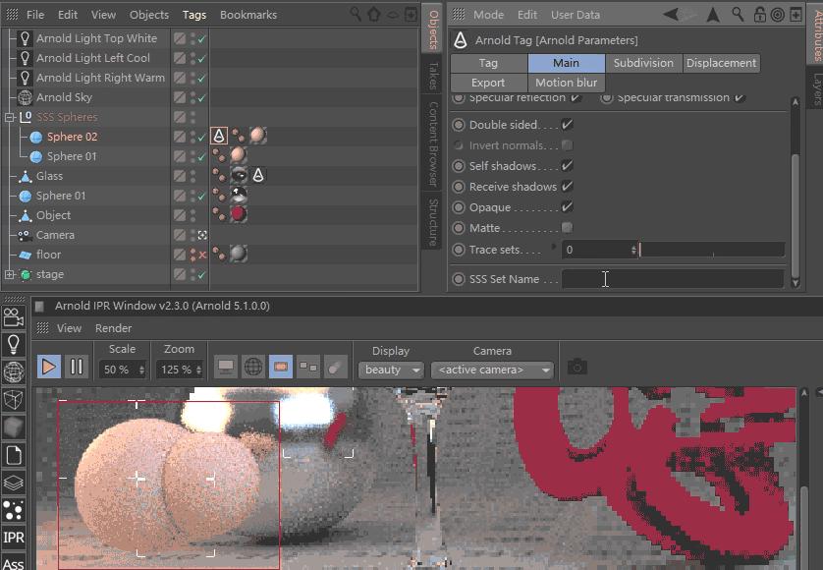Decrease Trace sets value with the stepper

634,252
